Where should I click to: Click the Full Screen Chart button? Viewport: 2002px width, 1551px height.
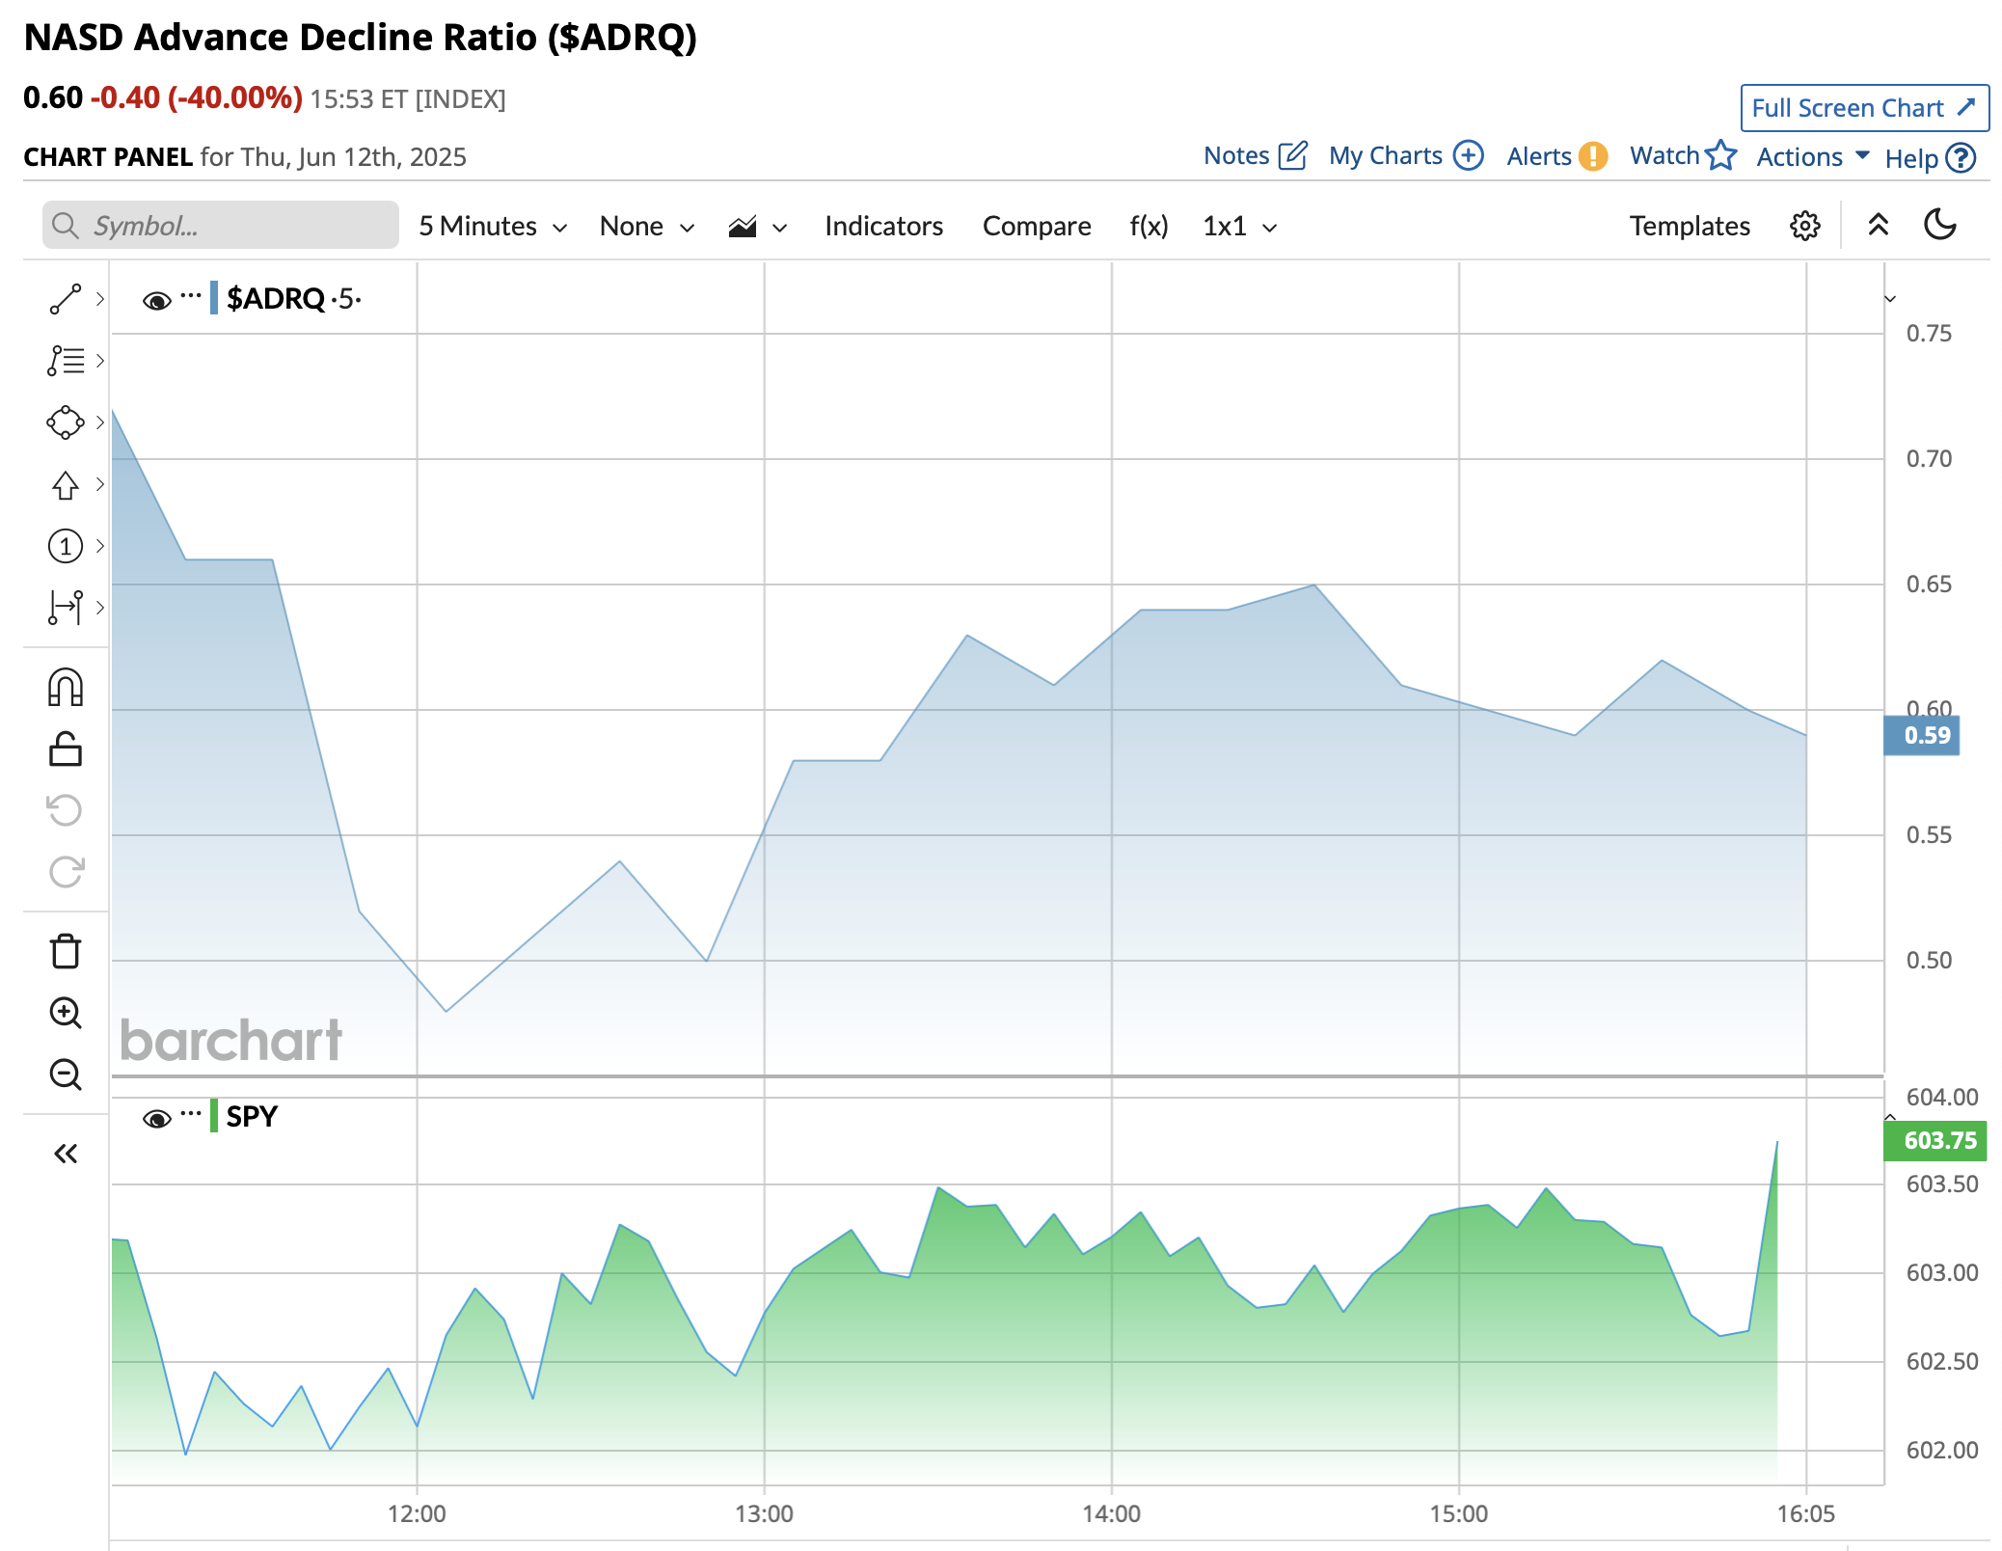[x=1863, y=108]
